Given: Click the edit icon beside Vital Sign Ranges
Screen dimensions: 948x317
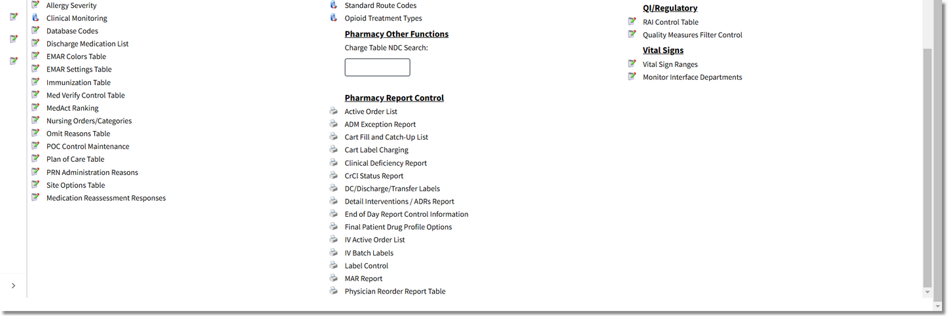Looking at the screenshot, I should pyautogui.click(x=632, y=64).
